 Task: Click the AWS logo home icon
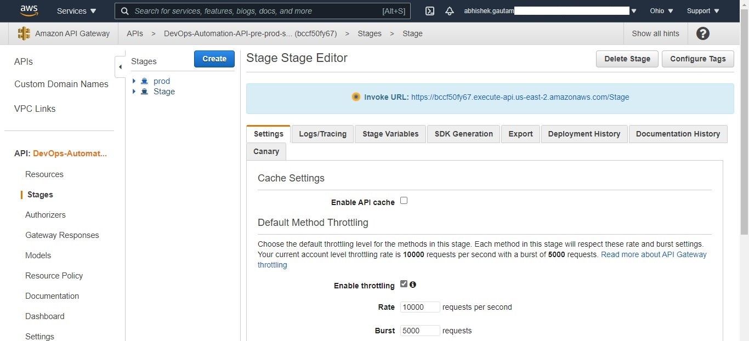pyautogui.click(x=29, y=10)
